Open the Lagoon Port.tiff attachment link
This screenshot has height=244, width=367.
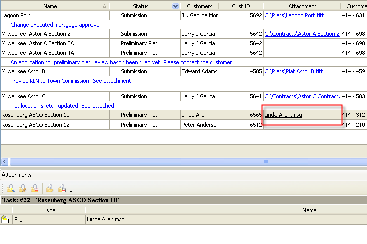(x=294, y=15)
